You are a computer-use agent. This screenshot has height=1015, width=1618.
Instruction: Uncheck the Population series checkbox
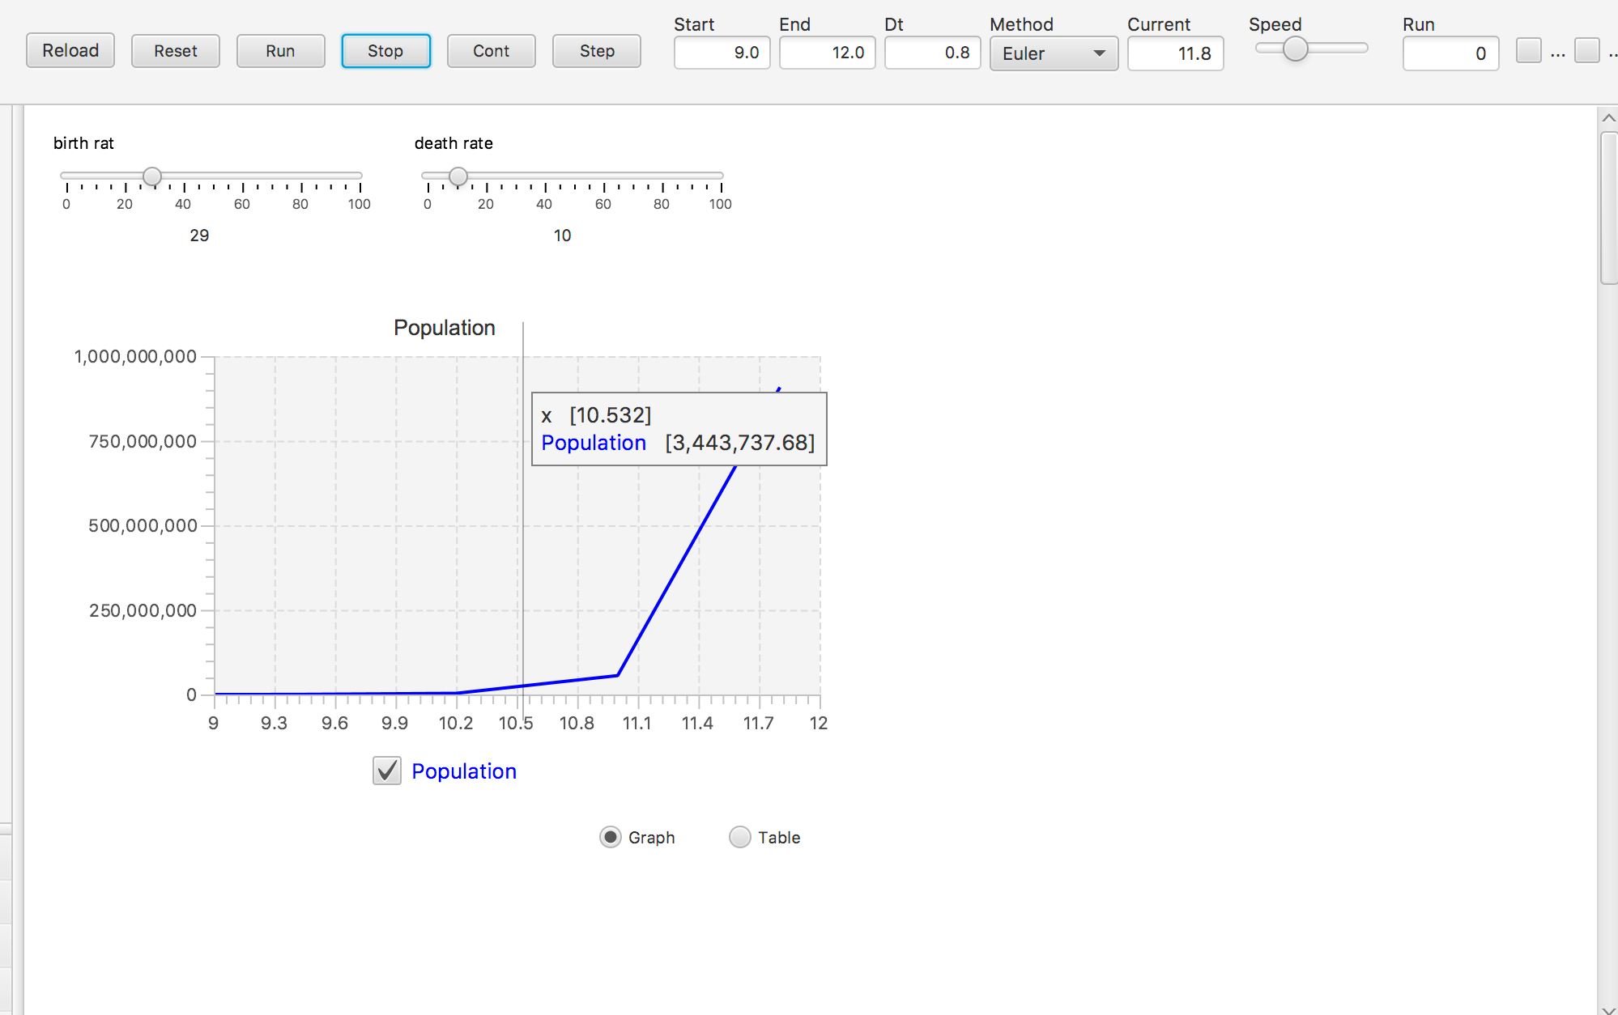[x=387, y=771]
